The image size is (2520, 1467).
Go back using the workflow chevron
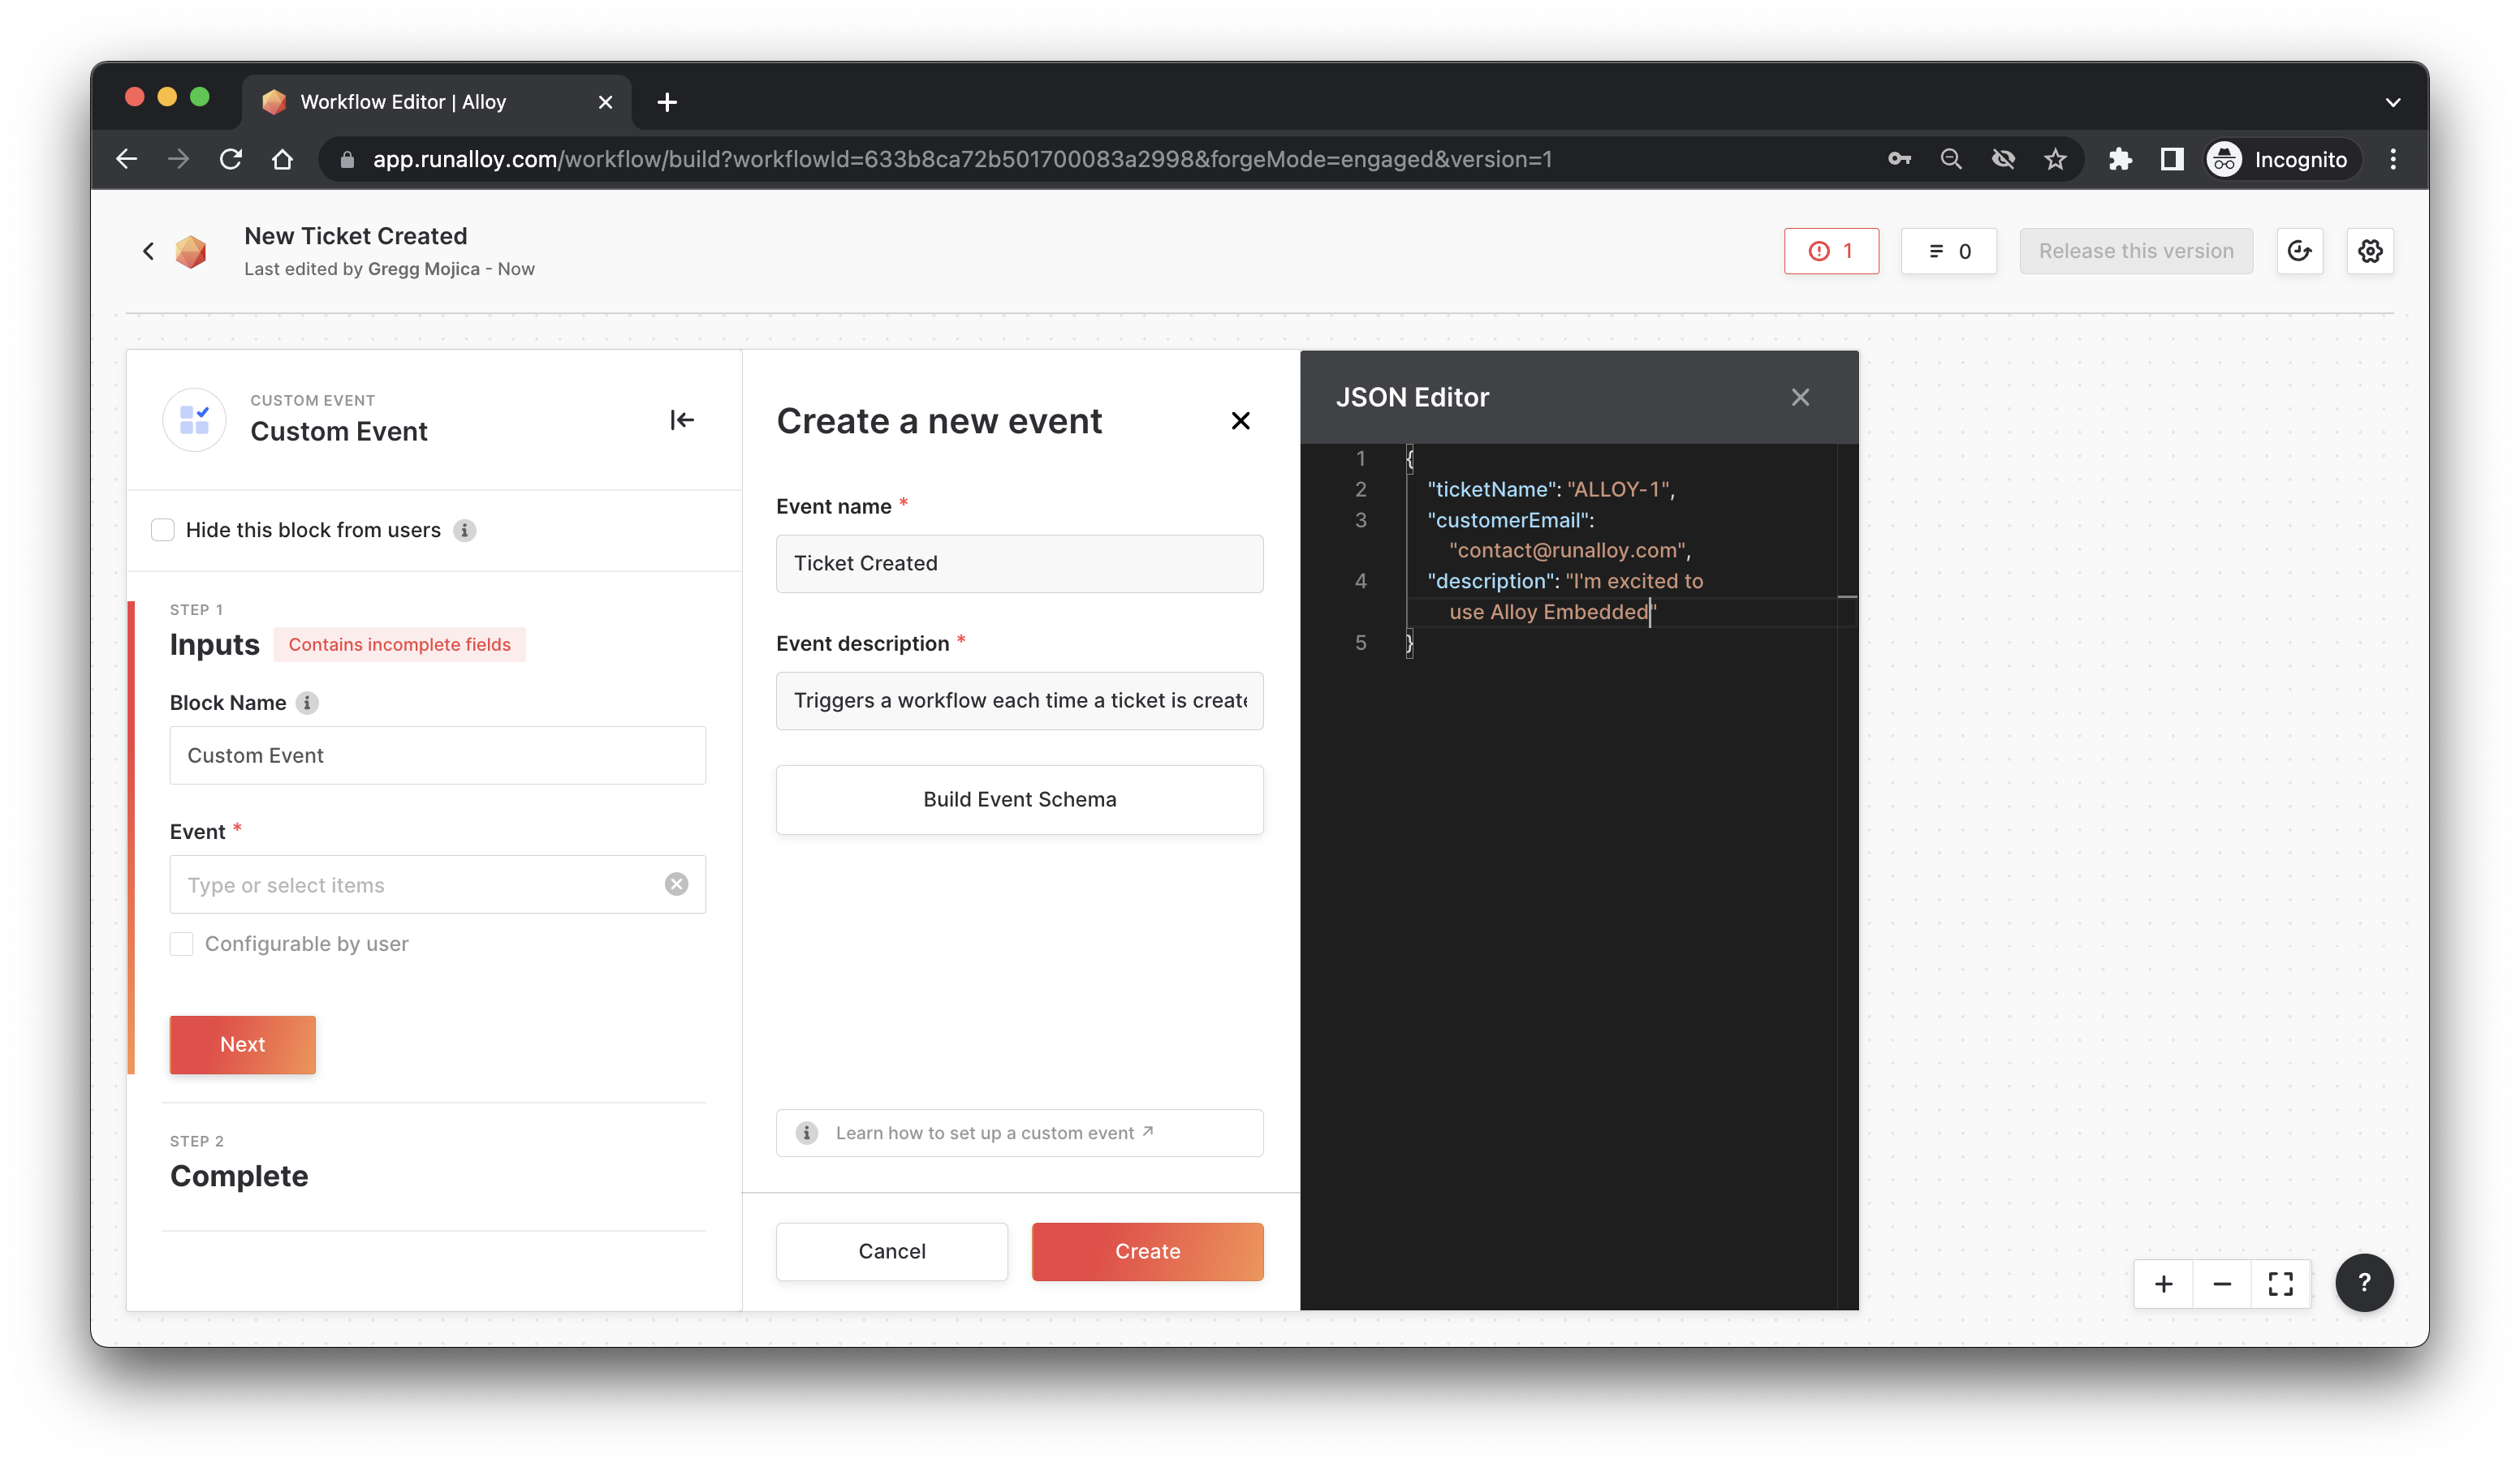[149, 251]
